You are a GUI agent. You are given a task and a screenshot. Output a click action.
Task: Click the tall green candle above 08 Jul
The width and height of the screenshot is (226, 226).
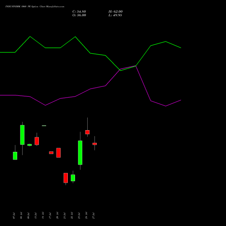tap(22, 135)
